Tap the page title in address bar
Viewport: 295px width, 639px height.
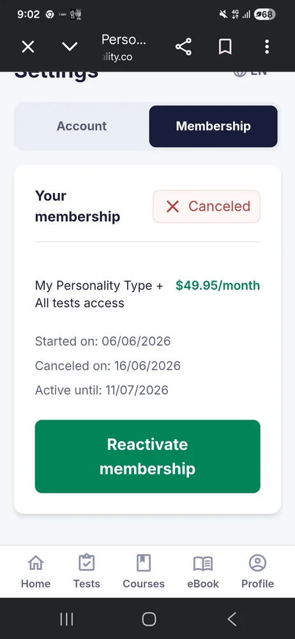[123, 40]
